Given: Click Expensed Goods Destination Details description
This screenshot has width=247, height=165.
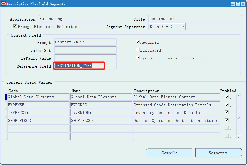Looking at the screenshot, I should point(176,105).
